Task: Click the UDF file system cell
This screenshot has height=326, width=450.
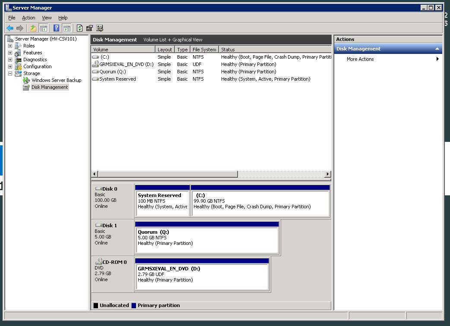Action: (x=197, y=64)
